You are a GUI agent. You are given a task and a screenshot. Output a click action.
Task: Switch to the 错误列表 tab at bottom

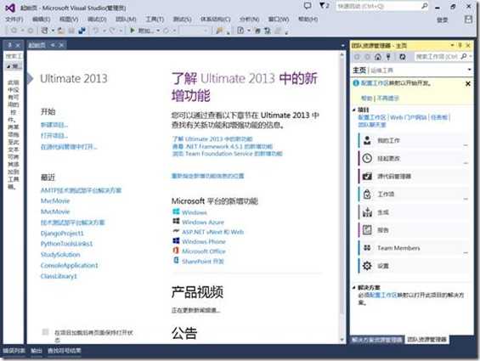tap(14, 351)
